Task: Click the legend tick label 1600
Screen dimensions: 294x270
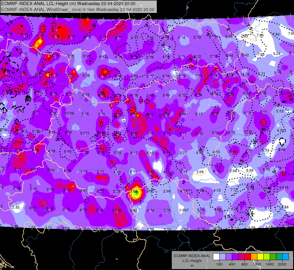Action: [x=270, y=264]
